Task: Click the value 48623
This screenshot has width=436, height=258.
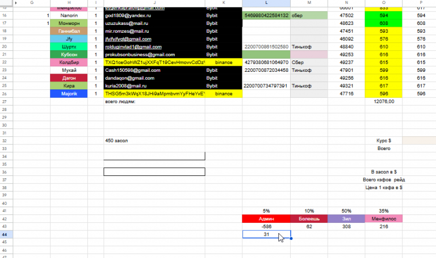Action: pos(346,23)
